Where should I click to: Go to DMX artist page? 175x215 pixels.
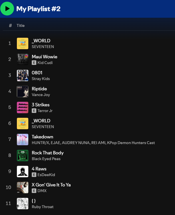tap(42, 191)
